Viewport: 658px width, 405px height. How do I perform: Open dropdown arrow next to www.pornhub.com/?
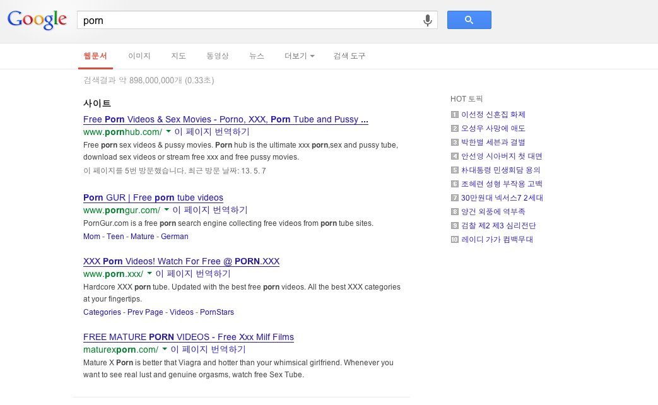point(168,131)
